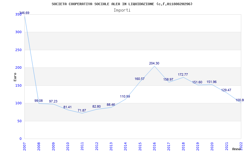Click the 0 y-axis tick label
Image resolution: width=244 pixels, height=152 pixels.
click(20, 139)
